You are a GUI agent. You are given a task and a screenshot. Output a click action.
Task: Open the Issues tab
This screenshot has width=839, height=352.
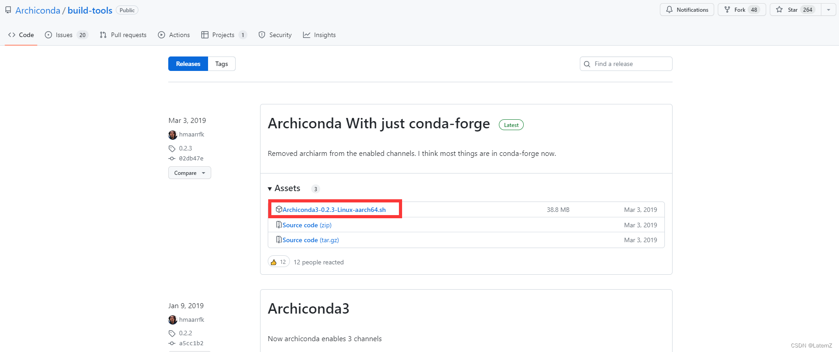click(x=66, y=35)
